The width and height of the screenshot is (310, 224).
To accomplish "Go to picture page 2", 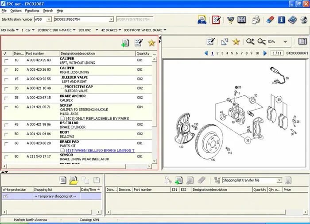I will click(217, 53).
